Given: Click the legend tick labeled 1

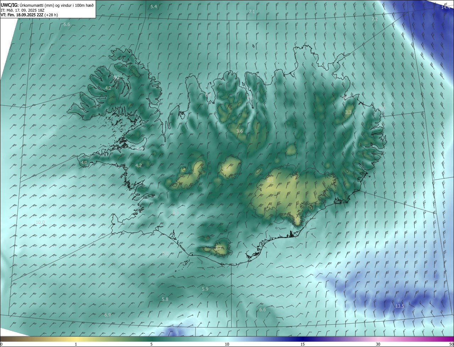Looking at the screenshot, I should [76, 345].
